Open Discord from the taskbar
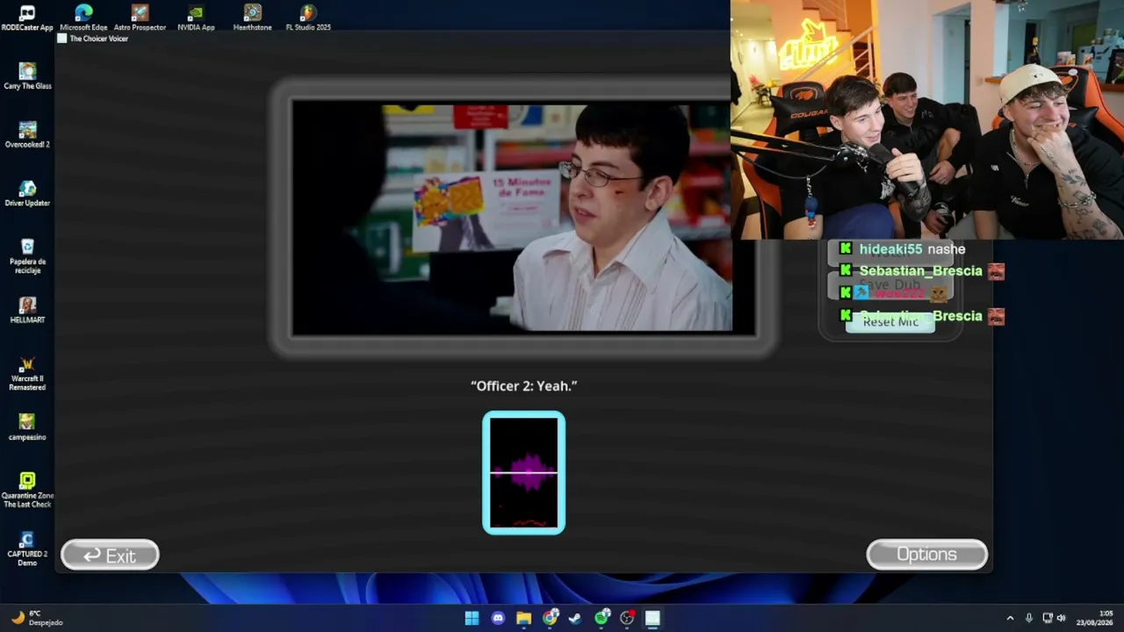Viewport: 1124px width, 632px height. [x=498, y=618]
